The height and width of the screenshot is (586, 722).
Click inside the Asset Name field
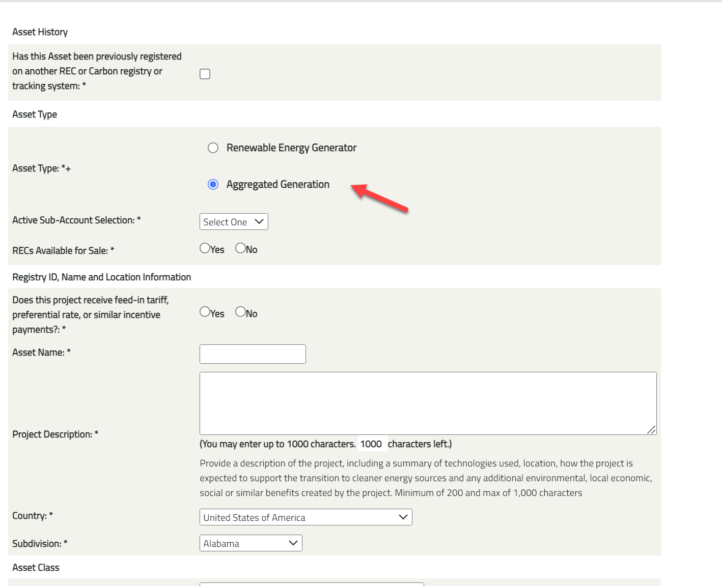click(x=252, y=354)
